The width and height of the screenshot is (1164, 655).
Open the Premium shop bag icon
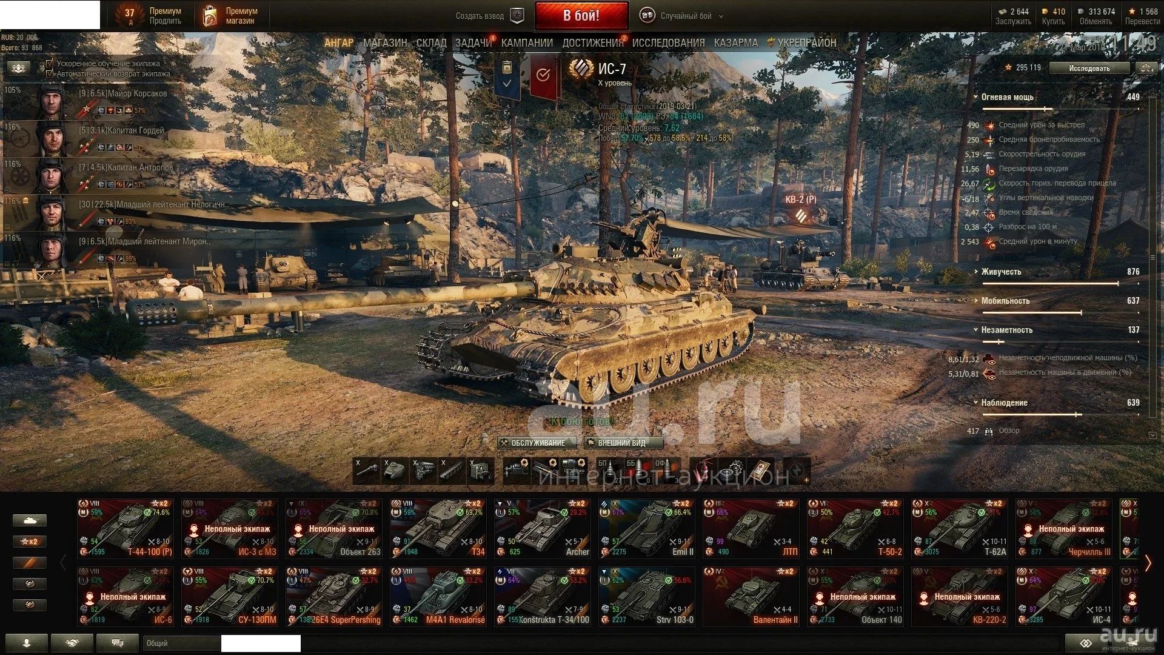pos(210,16)
